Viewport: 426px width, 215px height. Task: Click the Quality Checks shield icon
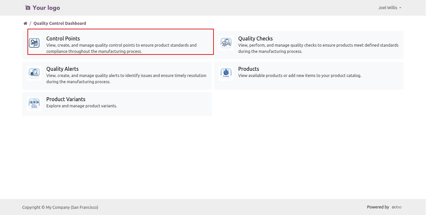click(226, 43)
